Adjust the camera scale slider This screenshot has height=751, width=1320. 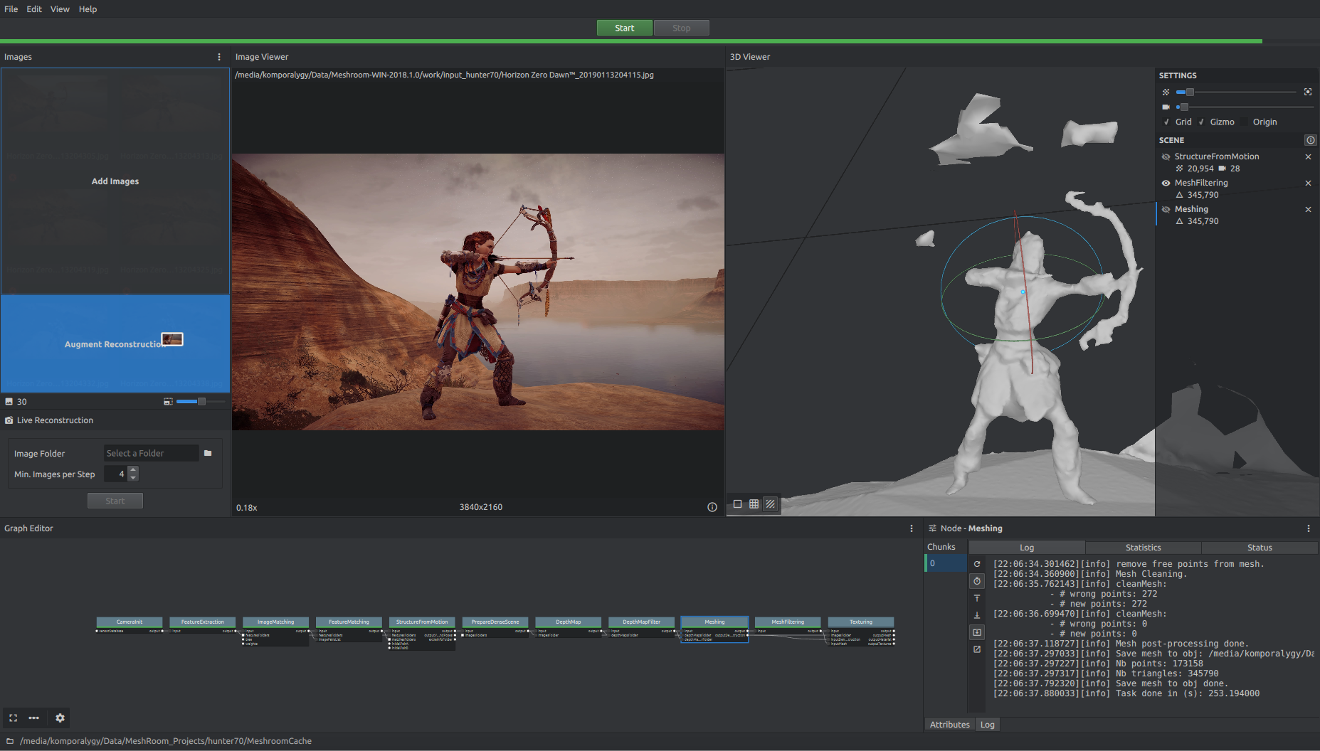point(1244,107)
